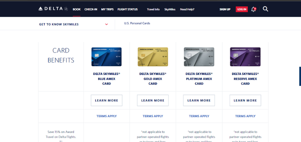Learn more about Blue Amex Card
301x142 pixels.
pyautogui.click(x=106, y=100)
